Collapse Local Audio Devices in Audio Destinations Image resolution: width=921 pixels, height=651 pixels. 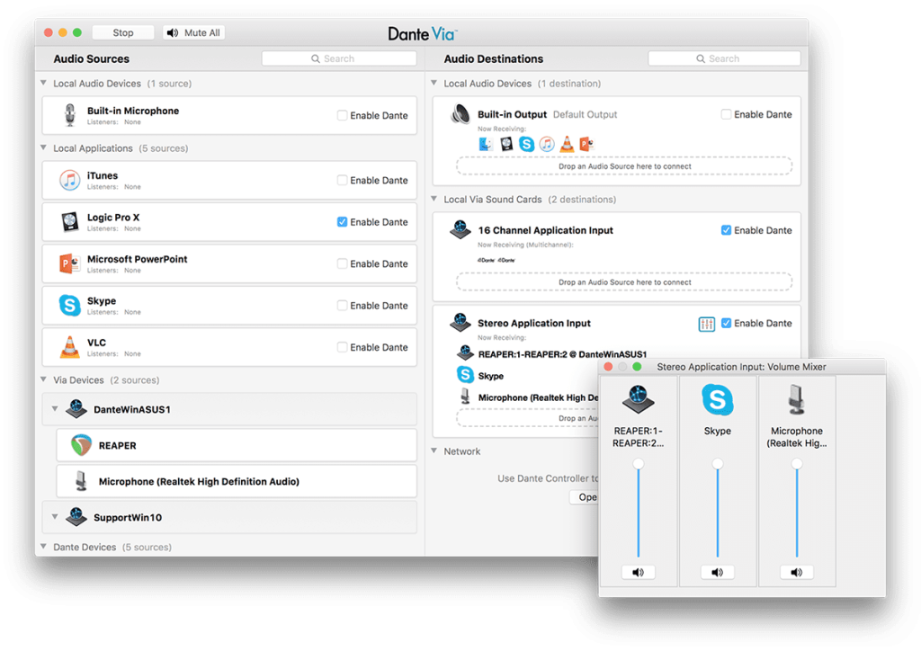pos(434,83)
